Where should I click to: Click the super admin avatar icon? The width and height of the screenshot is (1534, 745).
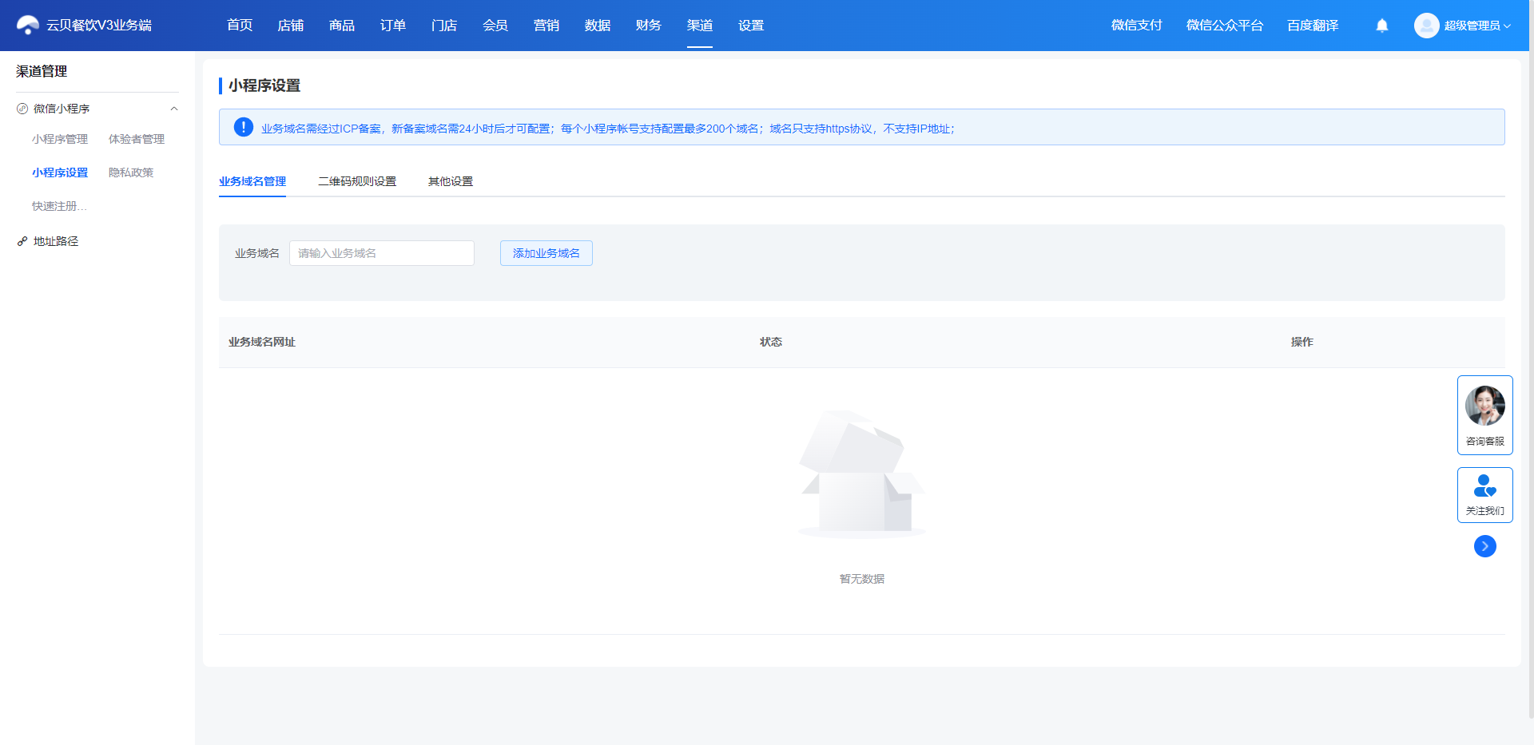point(1426,26)
